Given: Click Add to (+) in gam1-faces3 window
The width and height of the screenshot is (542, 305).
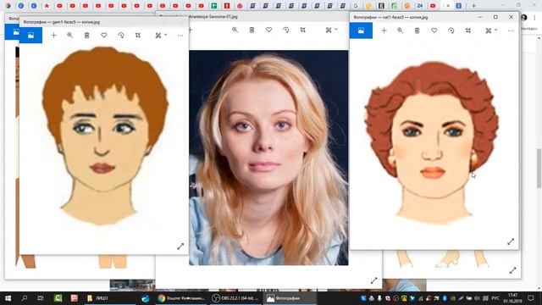Looking at the screenshot, I should pyautogui.click(x=53, y=36).
